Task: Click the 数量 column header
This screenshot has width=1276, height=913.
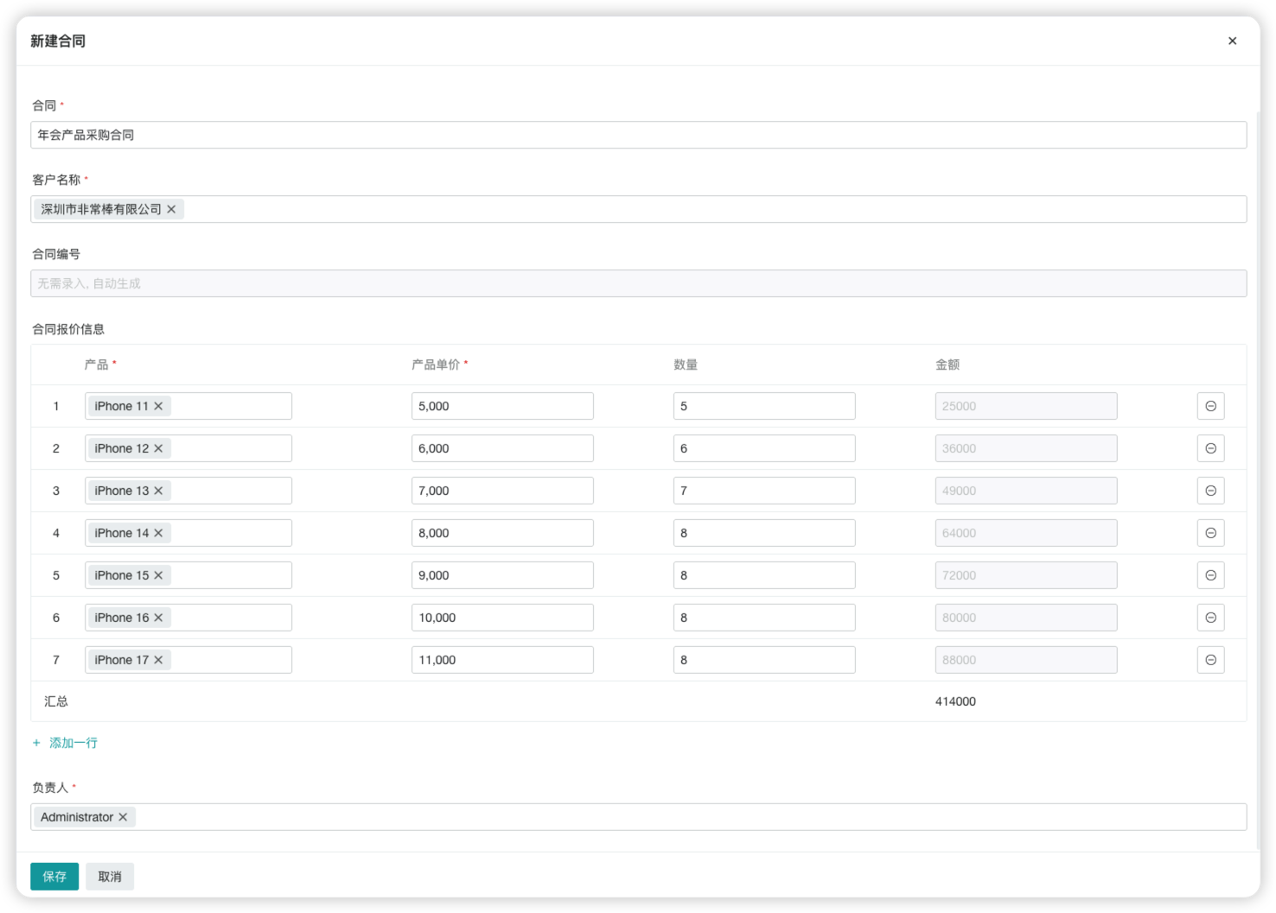Action: (x=686, y=365)
